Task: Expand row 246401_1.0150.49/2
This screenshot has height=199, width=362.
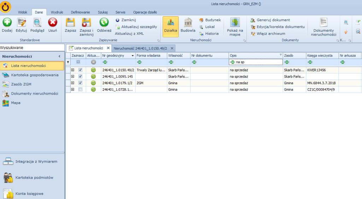Action: point(73,70)
